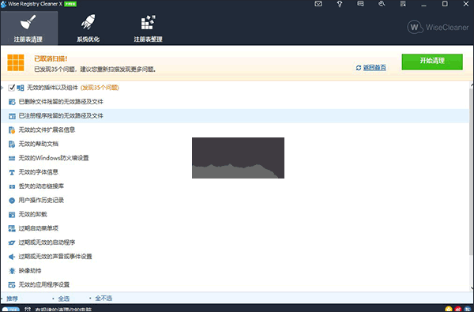Click the round icon for 用户操作历史记录
This screenshot has width=474, height=312.
tap(12, 201)
